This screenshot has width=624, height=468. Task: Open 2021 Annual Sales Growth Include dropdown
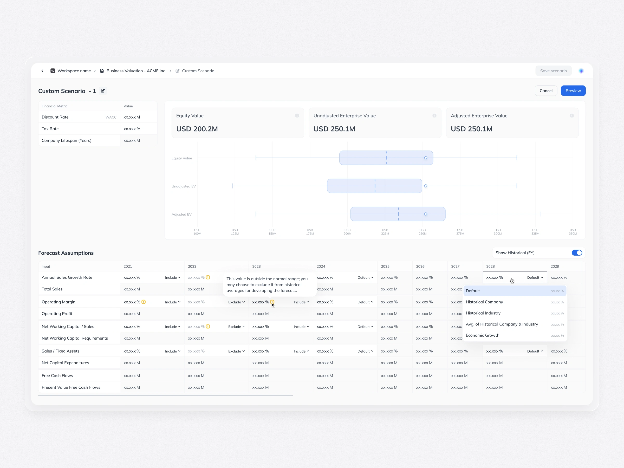pos(173,278)
